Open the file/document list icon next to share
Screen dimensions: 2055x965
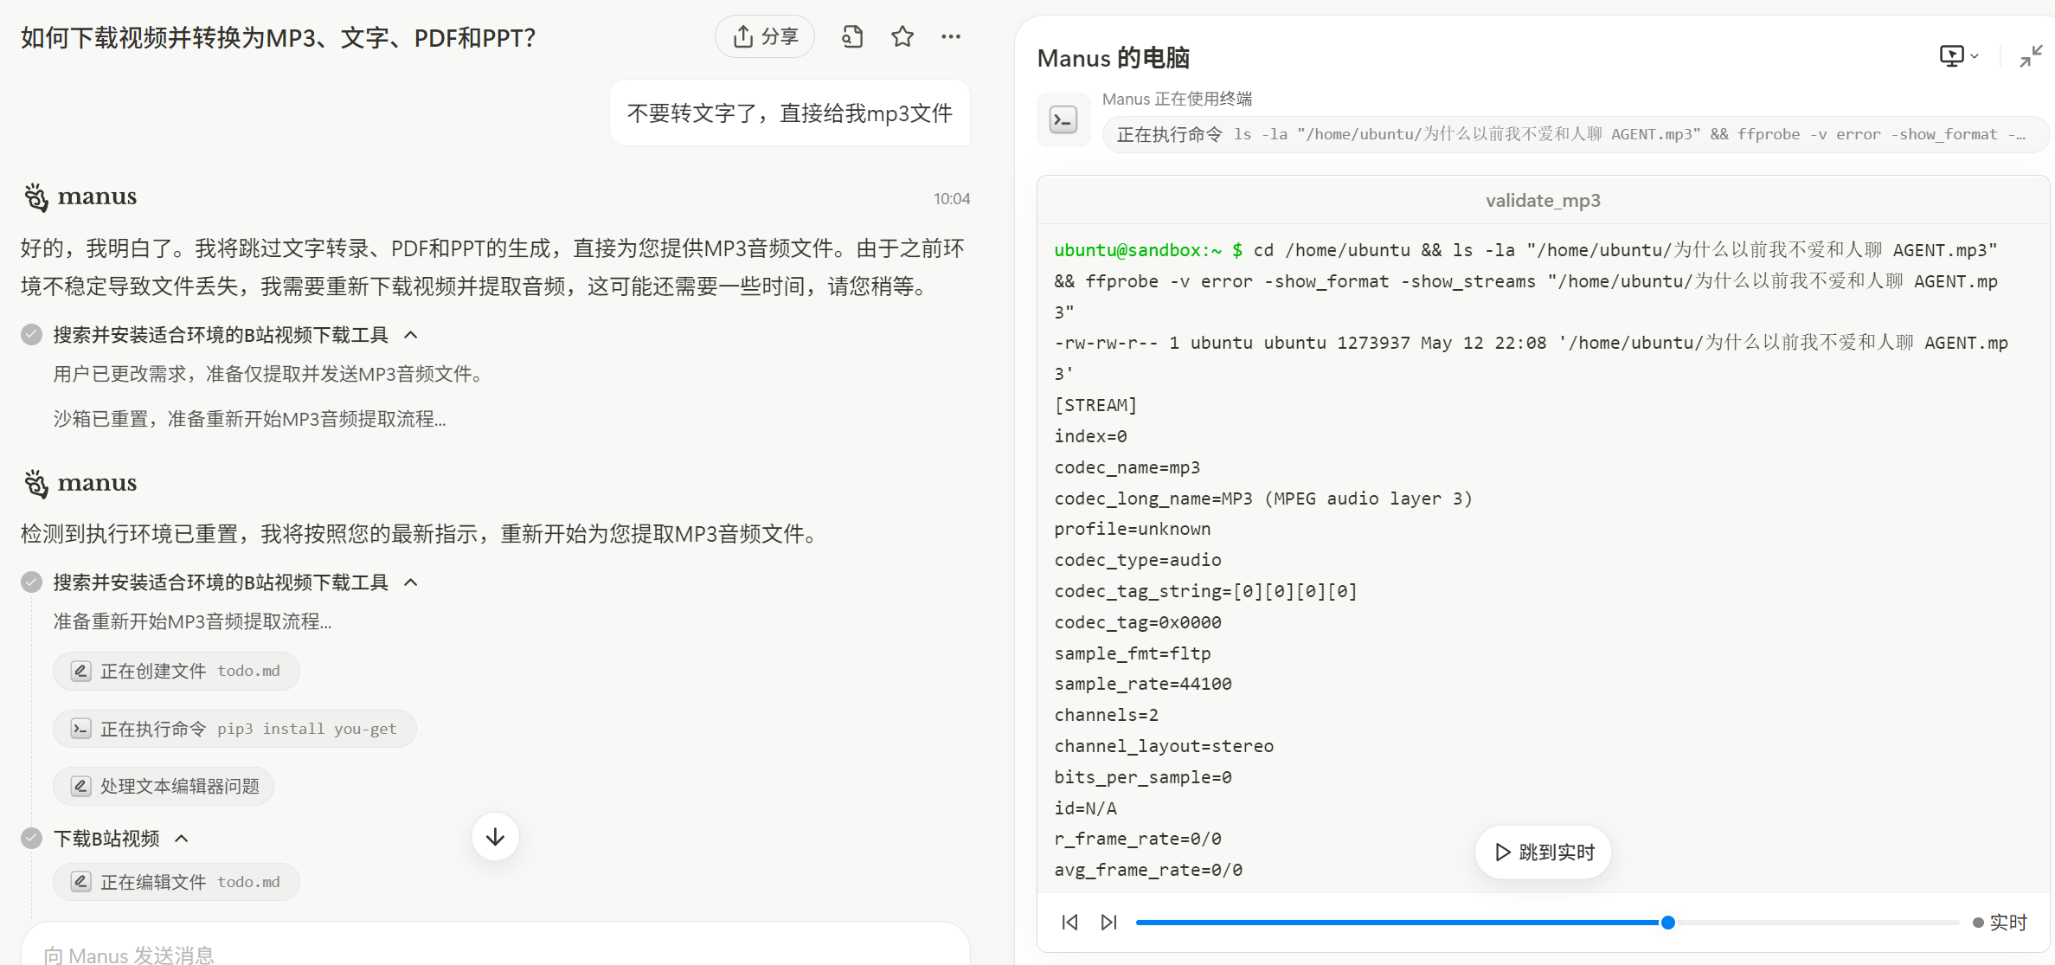click(x=852, y=36)
